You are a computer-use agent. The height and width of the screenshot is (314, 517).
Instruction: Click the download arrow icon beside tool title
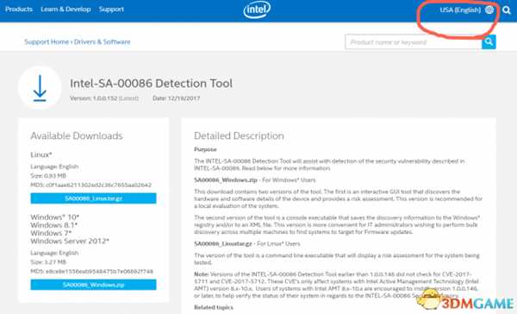click(x=40, y=88)
